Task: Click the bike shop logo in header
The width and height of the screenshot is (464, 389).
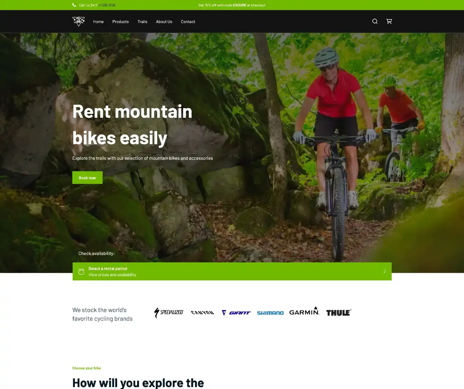Action: pyautogui.click(x=78, y=21)
